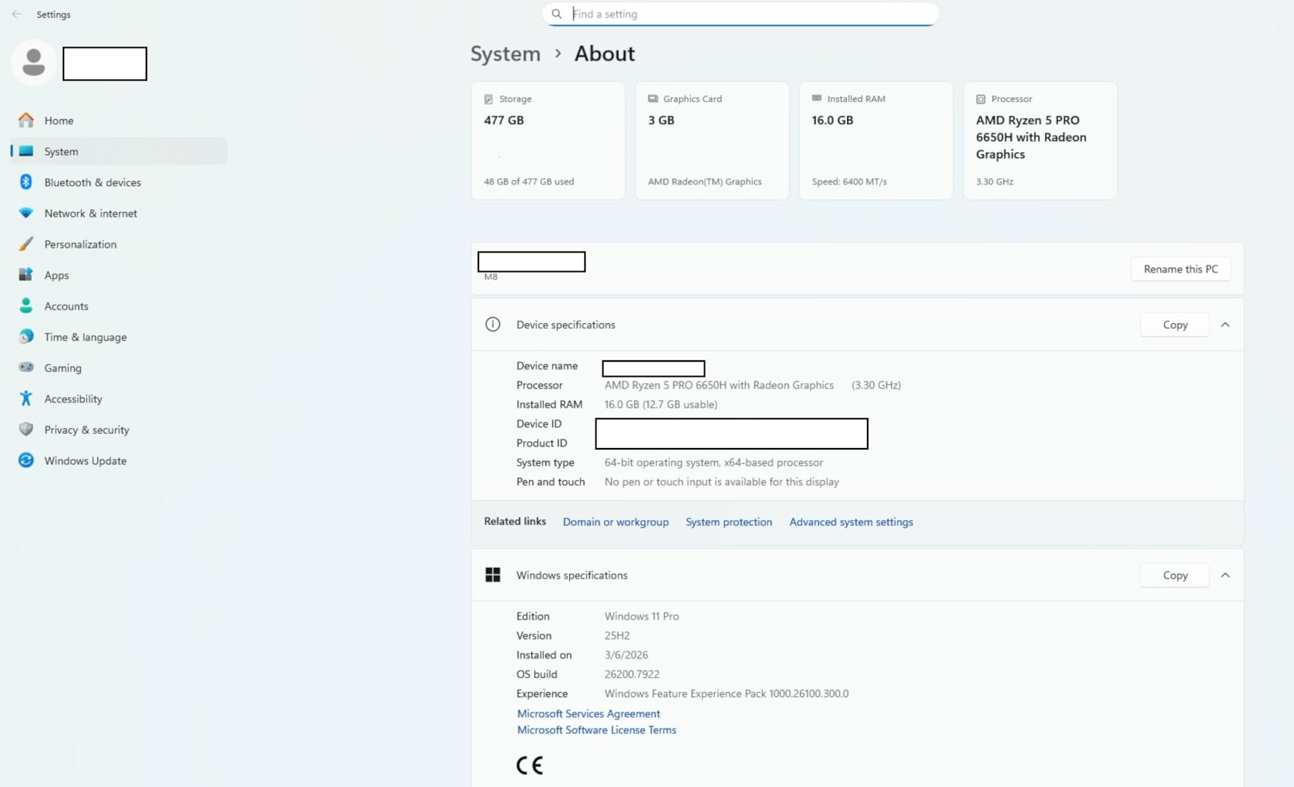Click the Privacy & security shield icon
Viewport: 1294px width, 787px height.
coord(26,430)
